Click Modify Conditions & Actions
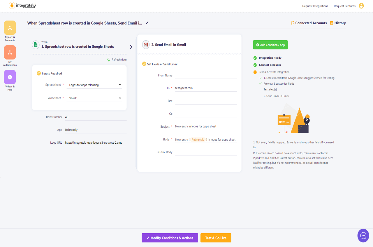This screenshot has width=373, height=247. tap(170, 238)
